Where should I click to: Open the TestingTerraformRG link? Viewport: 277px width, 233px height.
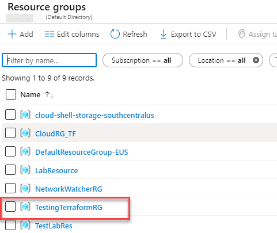[x=69, y=208]
